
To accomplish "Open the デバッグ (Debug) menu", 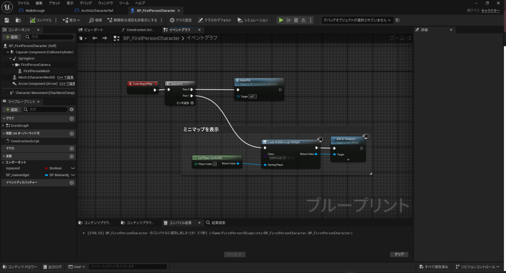I will point(85,3).
